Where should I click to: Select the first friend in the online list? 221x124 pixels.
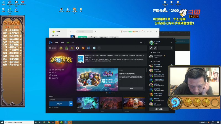(x=157, y=66)
